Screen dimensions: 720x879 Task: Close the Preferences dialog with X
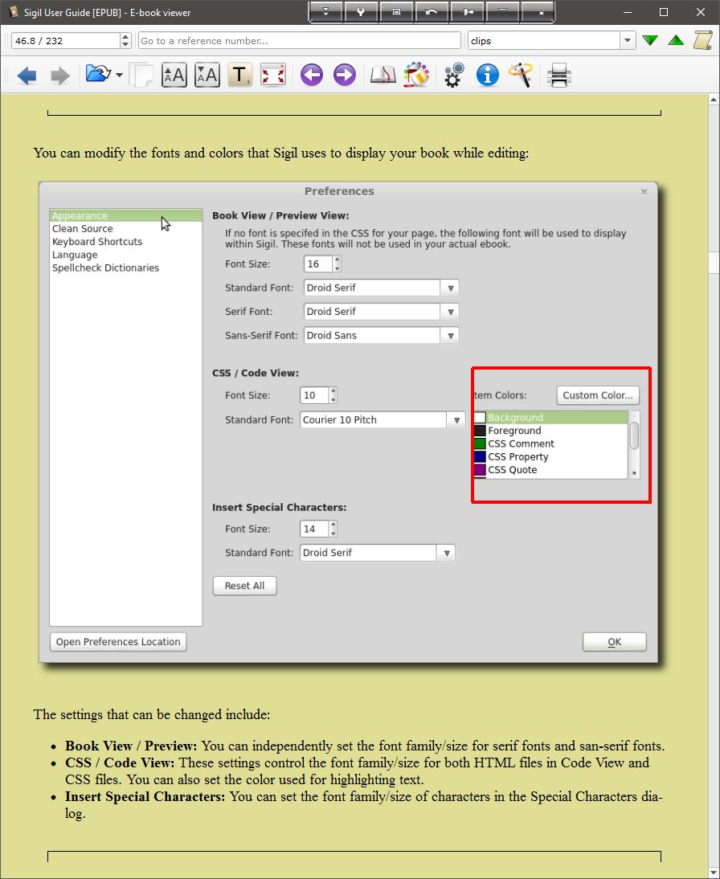point(644,192)
